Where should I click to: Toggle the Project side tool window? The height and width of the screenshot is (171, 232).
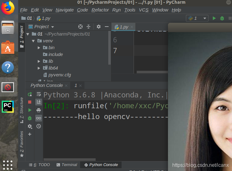(x=22, y=37)
